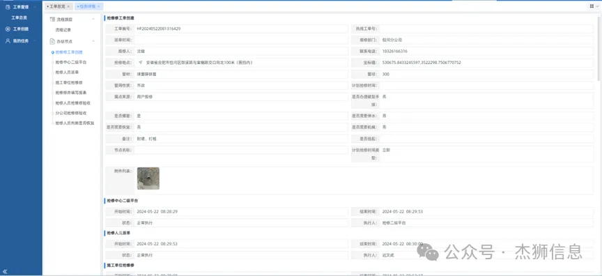Click the 坐标值 coordinates text
Viewport: 602px width, 276px height.
point(422,63)
